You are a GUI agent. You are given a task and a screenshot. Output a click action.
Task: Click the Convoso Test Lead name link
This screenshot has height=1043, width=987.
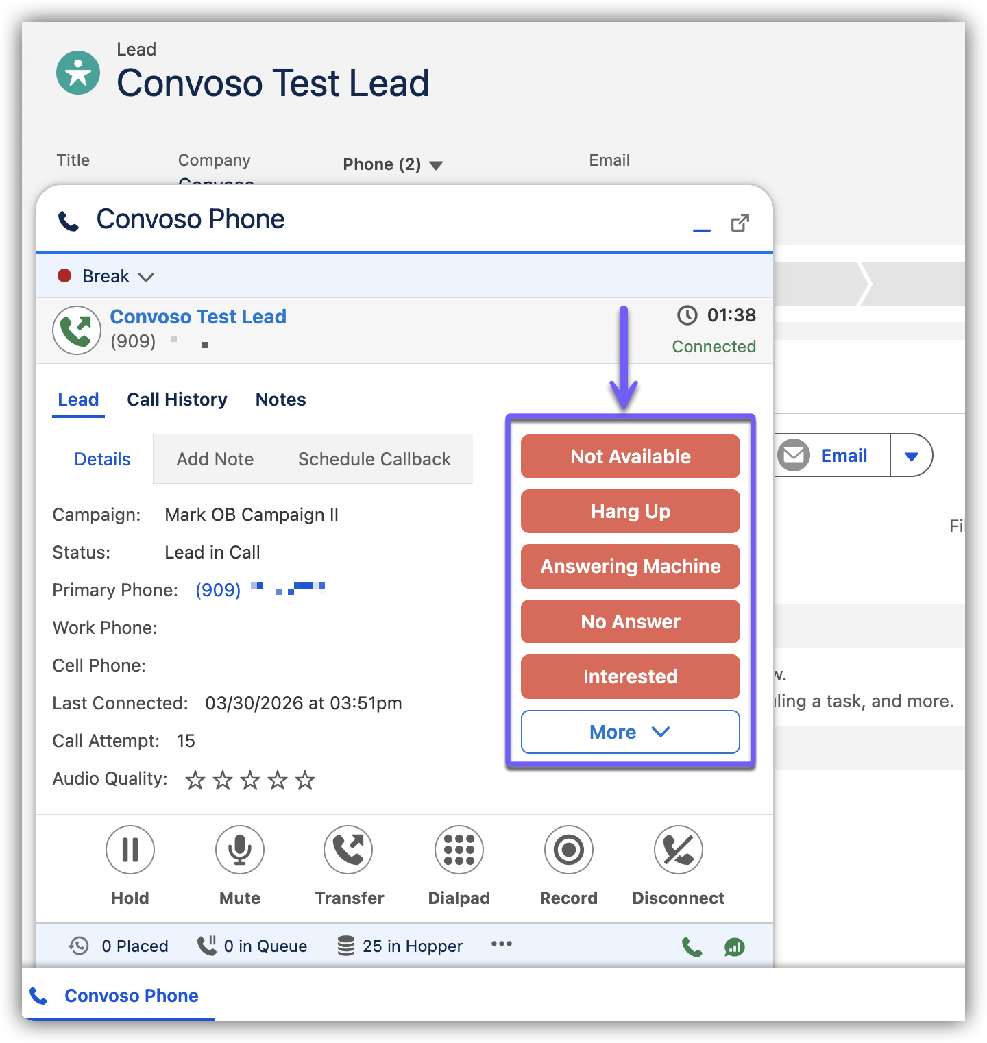pyautogui.click(x=198, y=317)
